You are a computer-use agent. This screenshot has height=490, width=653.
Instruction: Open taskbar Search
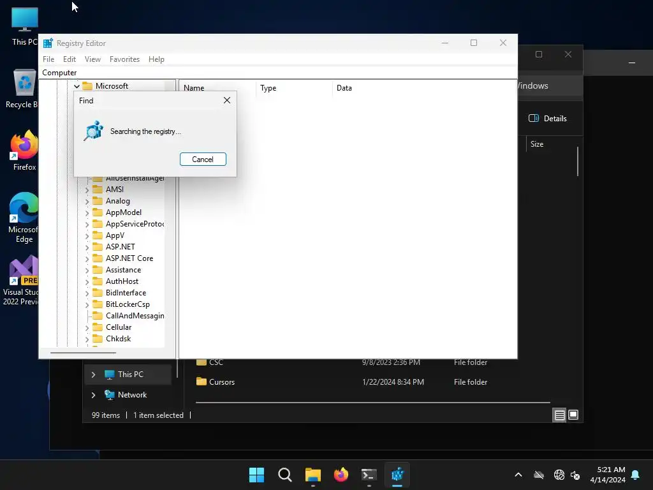pyautogui.click(x=285, y=475)
